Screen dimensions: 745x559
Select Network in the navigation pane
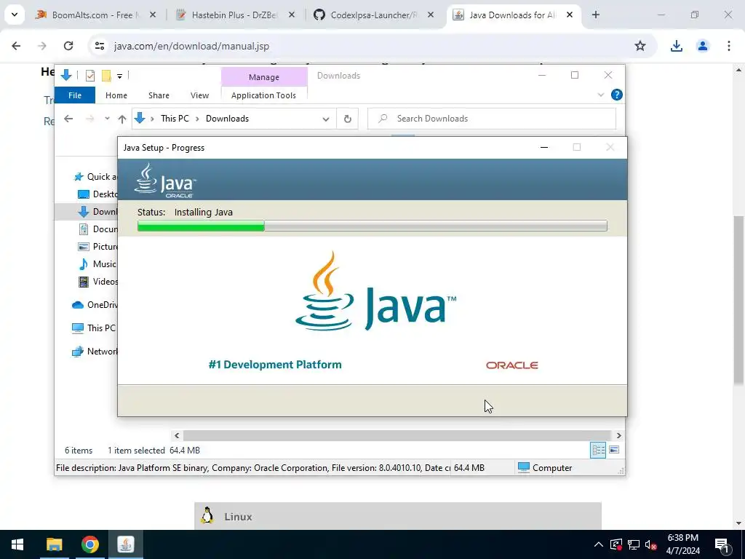coord(95,352)
